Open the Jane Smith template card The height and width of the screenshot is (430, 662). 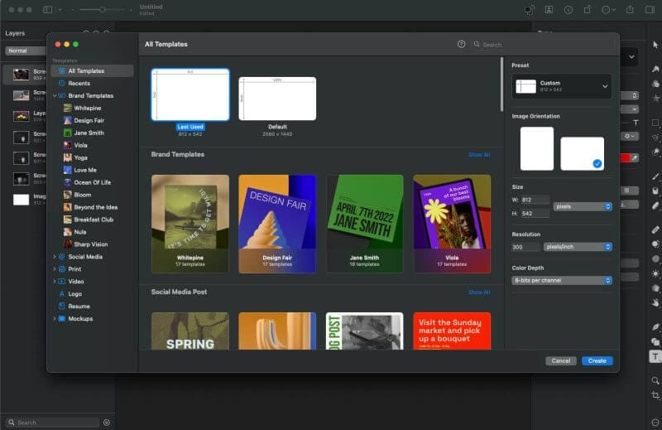pos(364,224)
